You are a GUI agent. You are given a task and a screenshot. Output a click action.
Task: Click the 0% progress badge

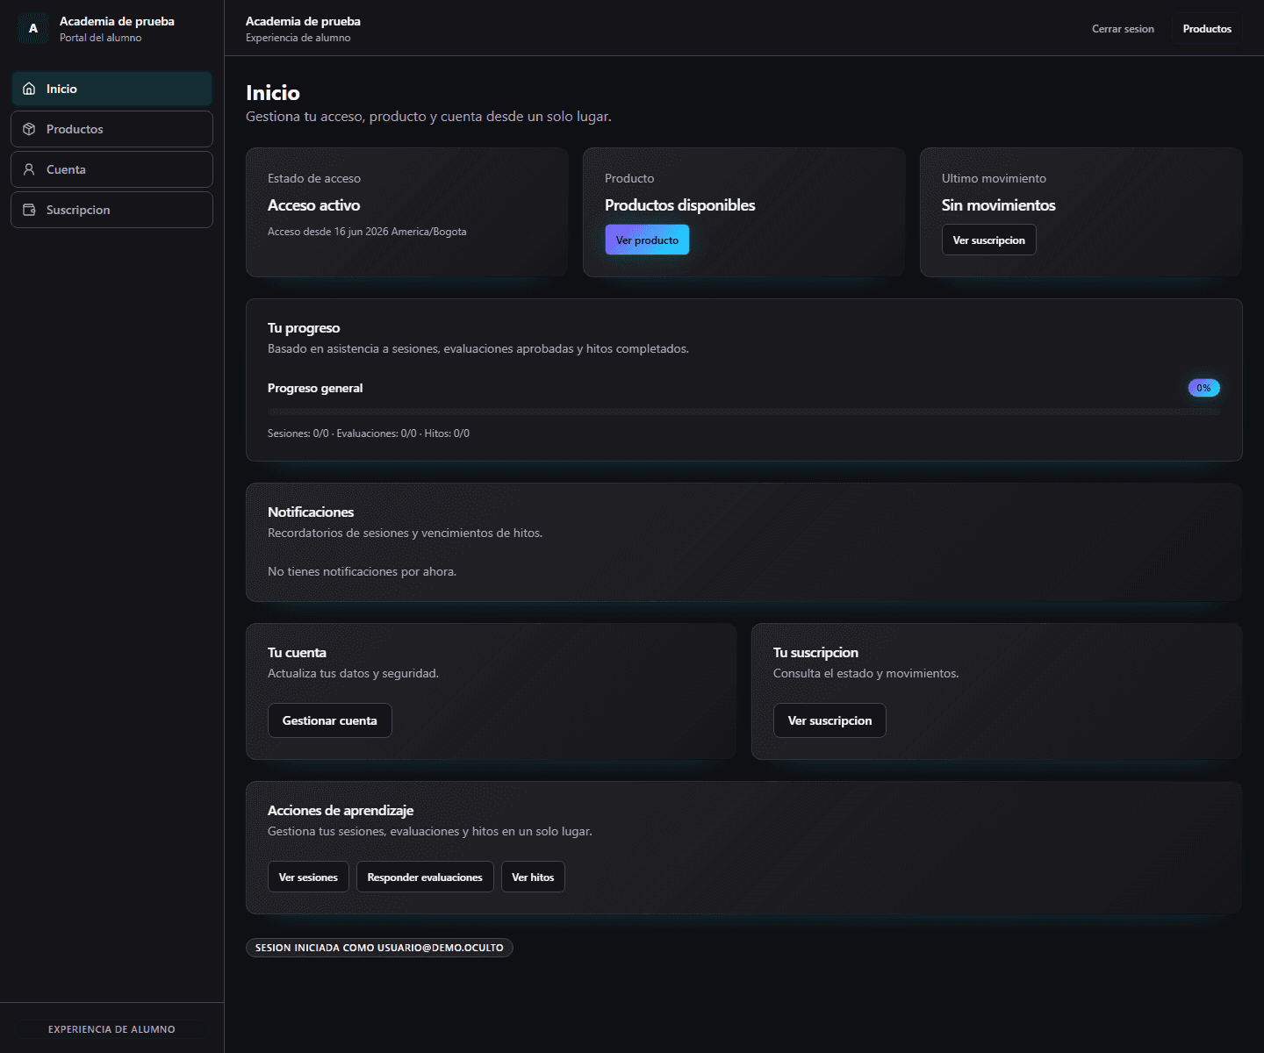[x=1203, y=388]
